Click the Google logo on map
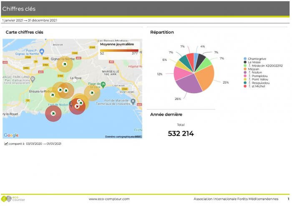 tap(11, 135)
